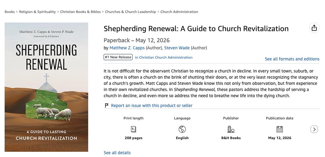View author Matthew Z. Capps page
Screen dimensions: 325x157
(x=127, y=48)
